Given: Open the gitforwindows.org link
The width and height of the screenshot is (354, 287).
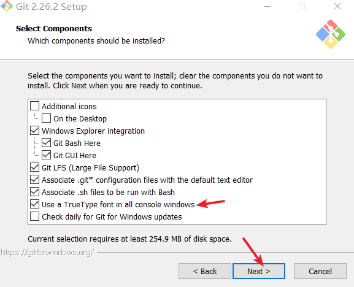Looking at the screenshot, I should coord(47,252).
